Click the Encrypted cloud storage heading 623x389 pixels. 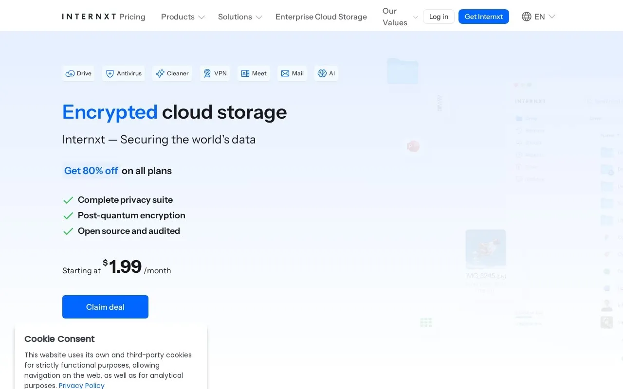[174, 112]
